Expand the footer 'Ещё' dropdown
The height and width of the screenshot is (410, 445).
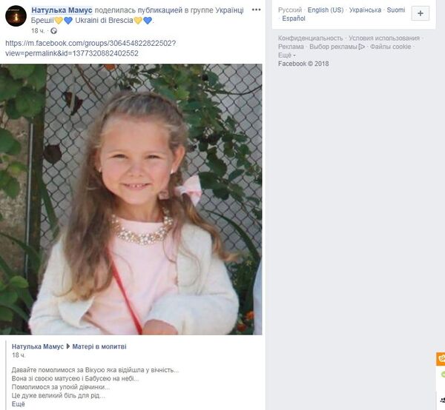(x=286, y=56)
